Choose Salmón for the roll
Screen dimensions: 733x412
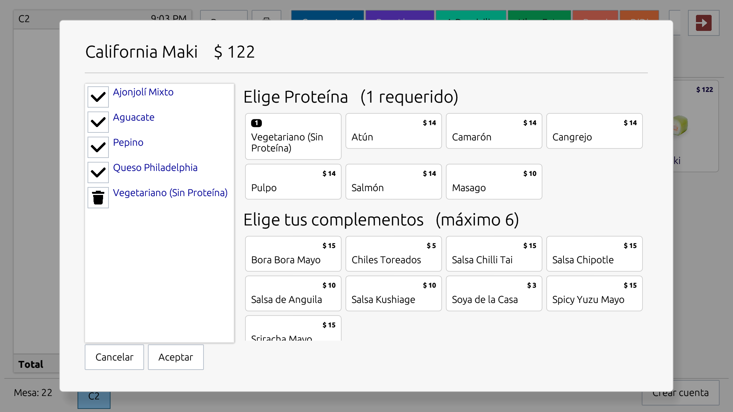click(393, 182)
